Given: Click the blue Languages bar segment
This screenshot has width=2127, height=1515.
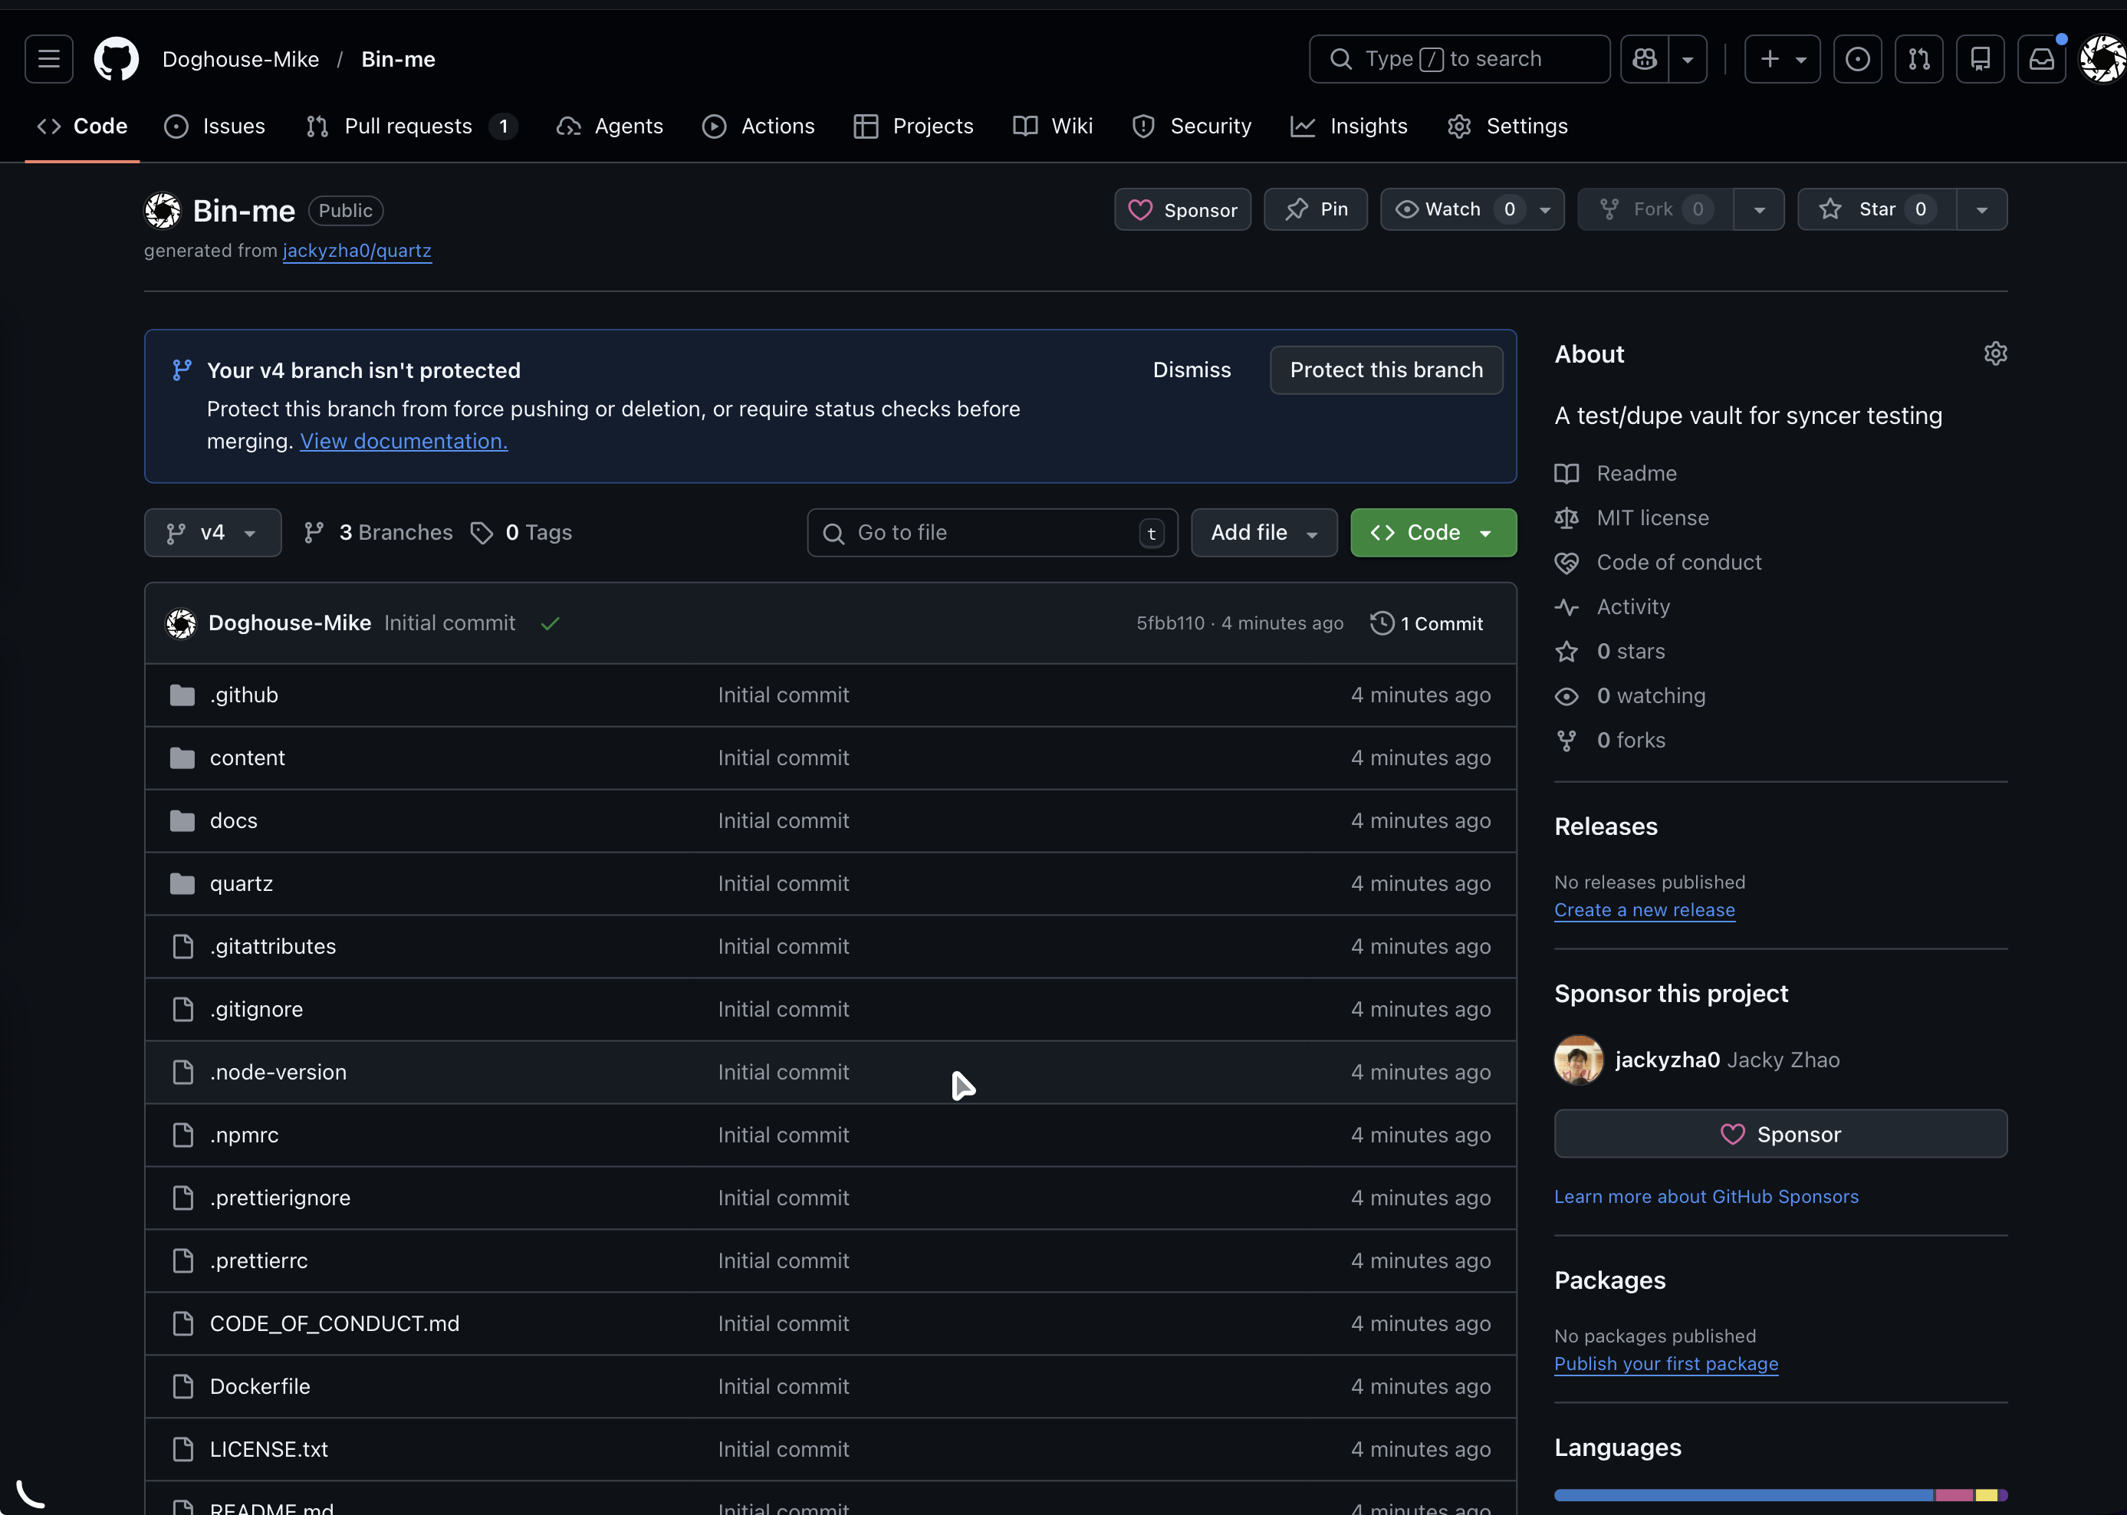Looking at the screenshot, I should tap(1743, 1494).
